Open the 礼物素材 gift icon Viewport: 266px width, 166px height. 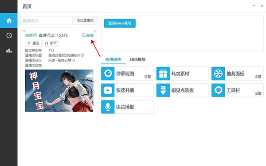pos(163,73)
